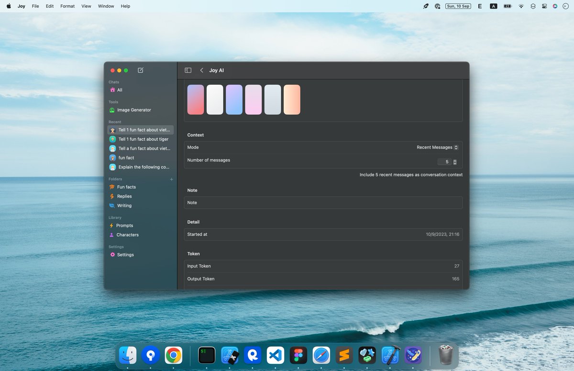Open chat 'Tell 1 fun fact about tiger'
This screenshot has width=574, height=371.
pos(141,139)
